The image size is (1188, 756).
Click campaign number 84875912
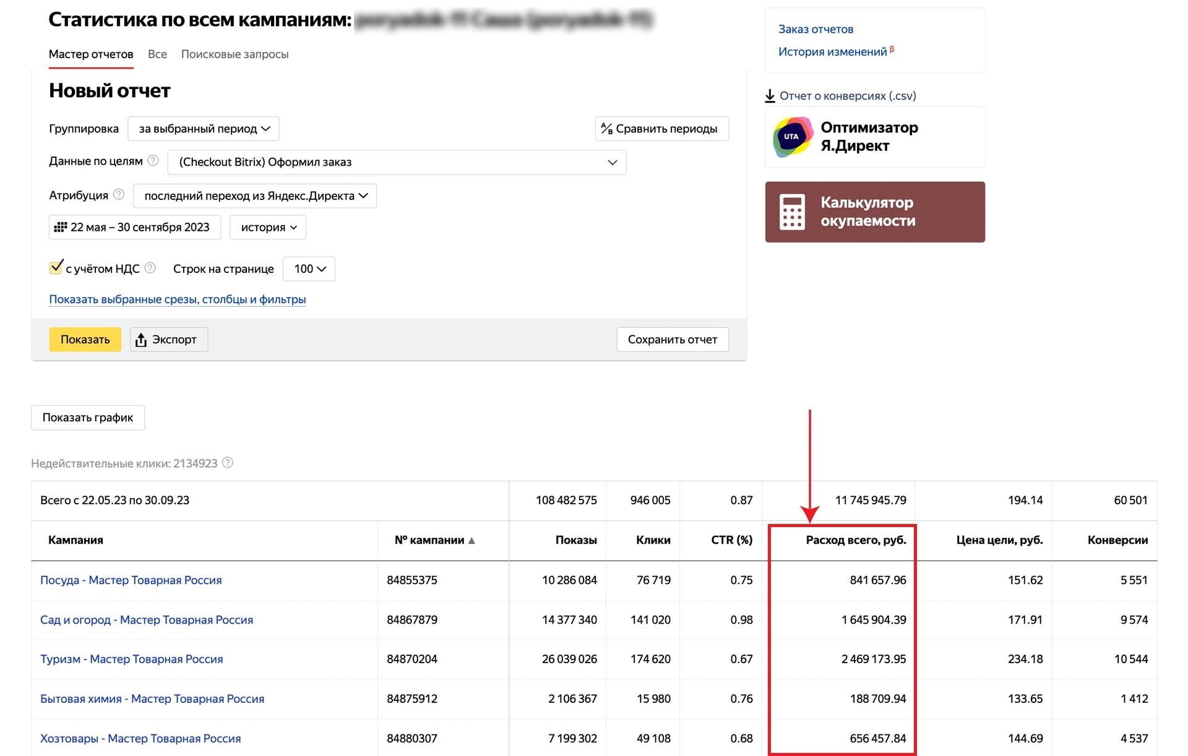(412, 699)
